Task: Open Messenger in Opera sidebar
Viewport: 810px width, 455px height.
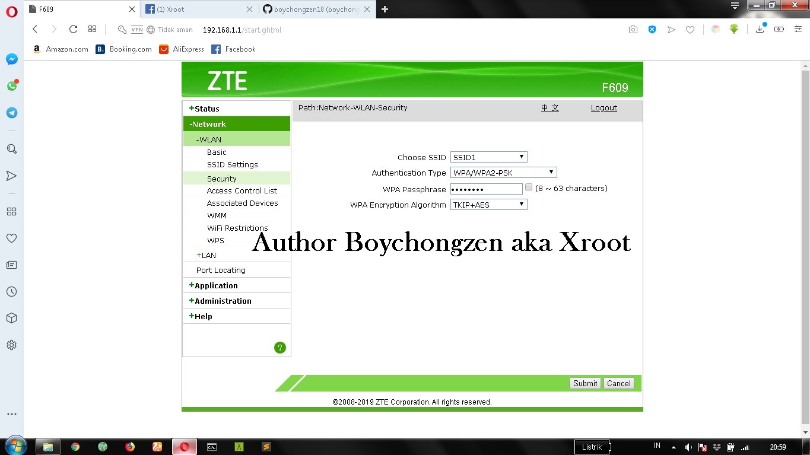Action: 11,59
